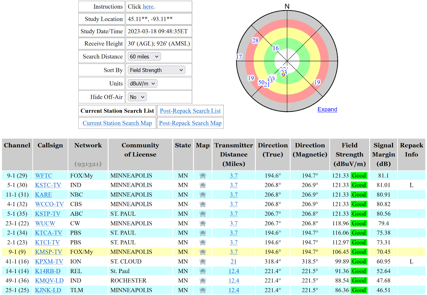Open WUCW callsign link

(x=45, y=223)
